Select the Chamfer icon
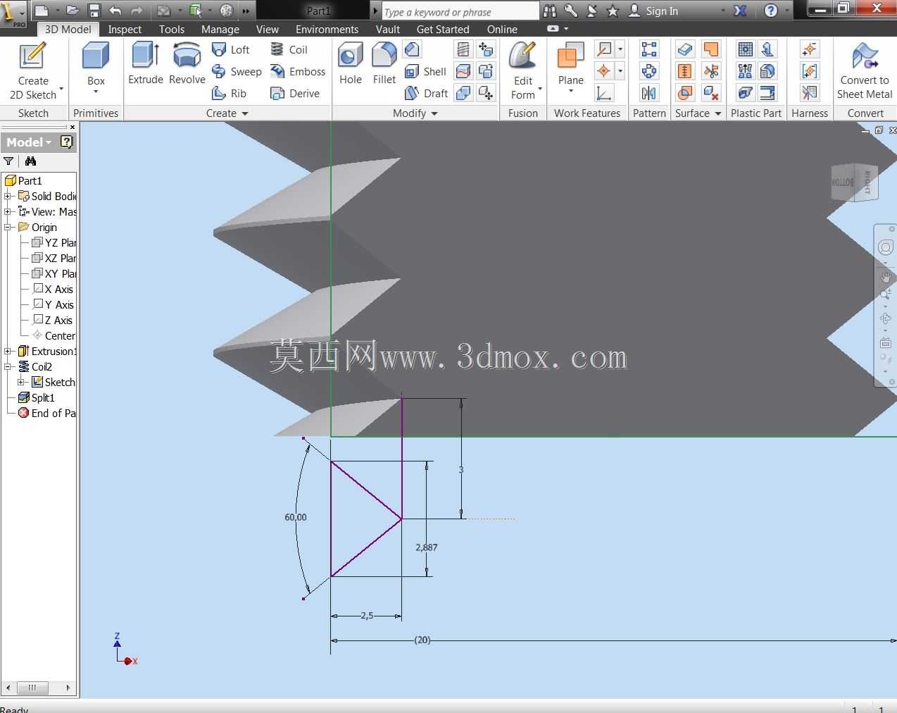This screenshot has width=897, height=713. coord(413,49)
